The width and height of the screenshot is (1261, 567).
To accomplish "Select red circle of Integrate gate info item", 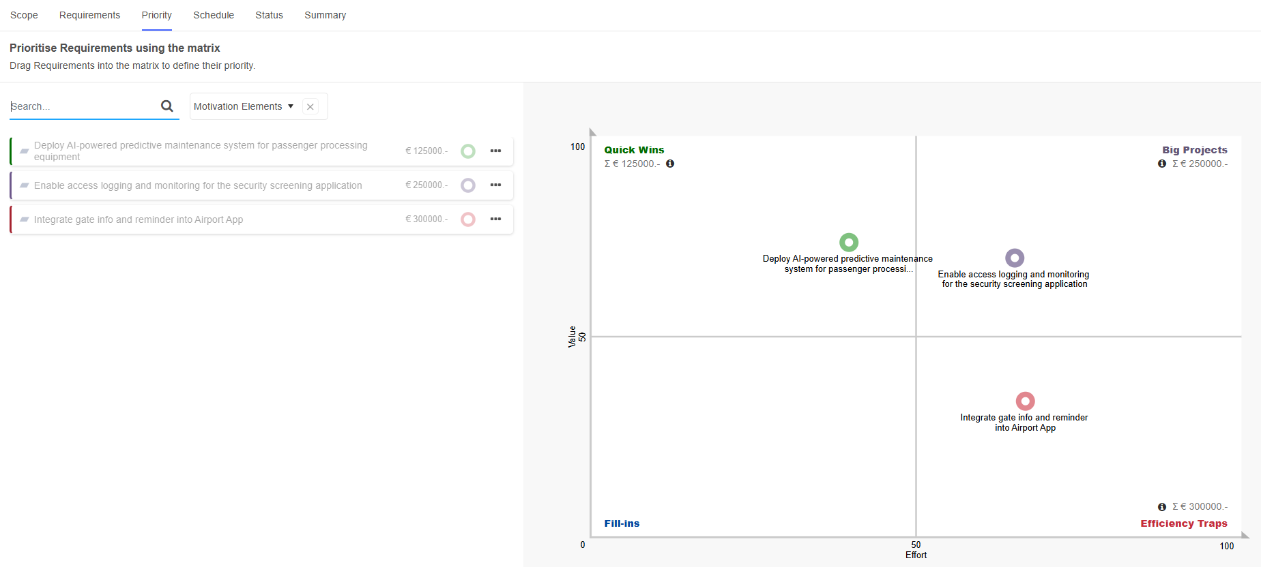I will tap(468, 219).
